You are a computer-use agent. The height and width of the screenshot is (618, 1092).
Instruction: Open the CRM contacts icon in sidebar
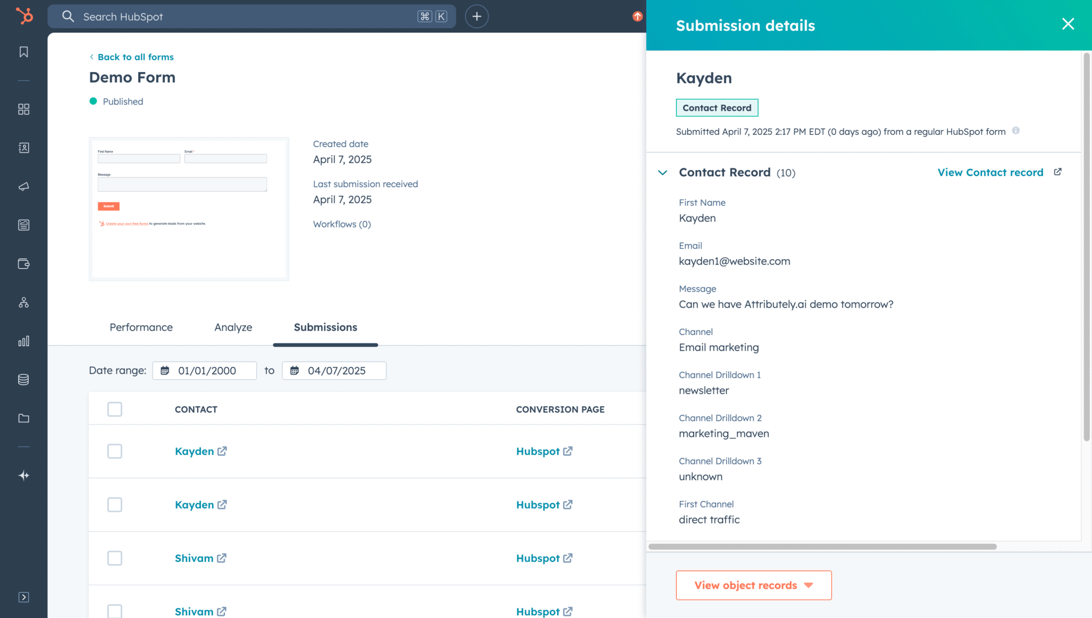click(x=23, y=148)
